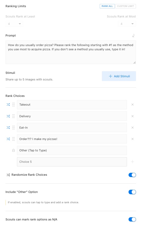Click drag handle of "Order?!? I make my pizzas!"

13,139
